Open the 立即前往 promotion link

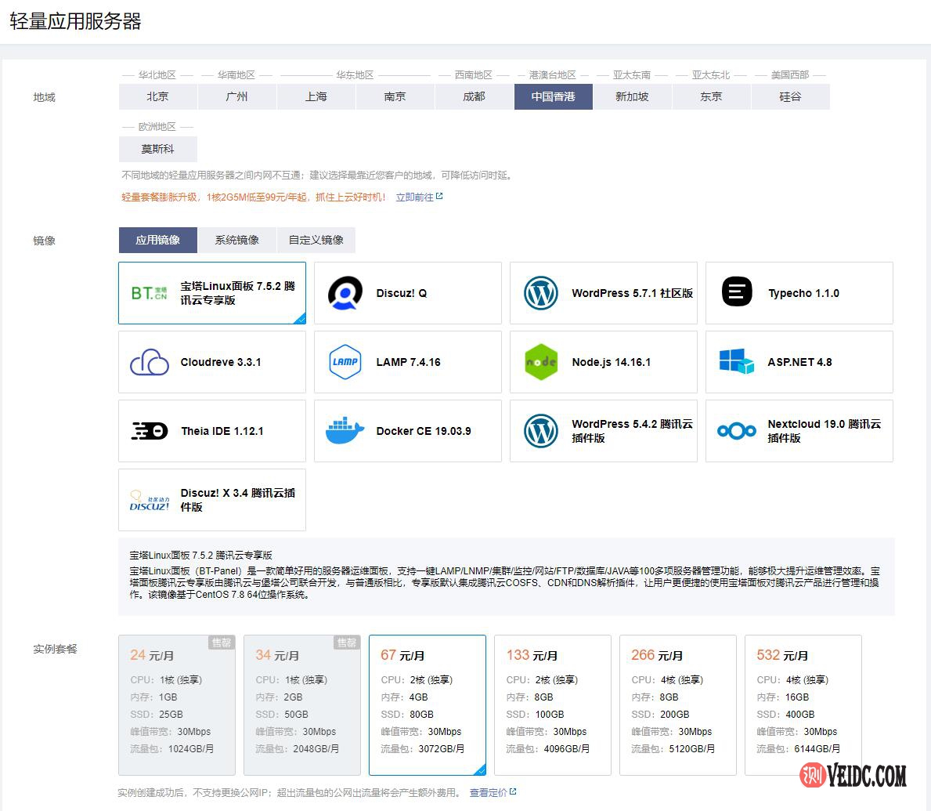point(415,197)
